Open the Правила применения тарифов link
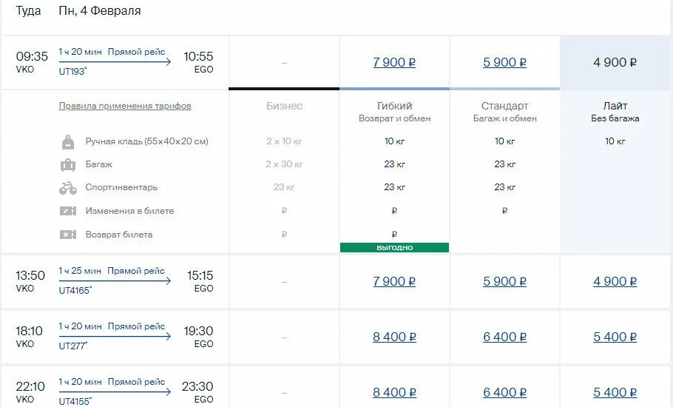 (125, 106)
